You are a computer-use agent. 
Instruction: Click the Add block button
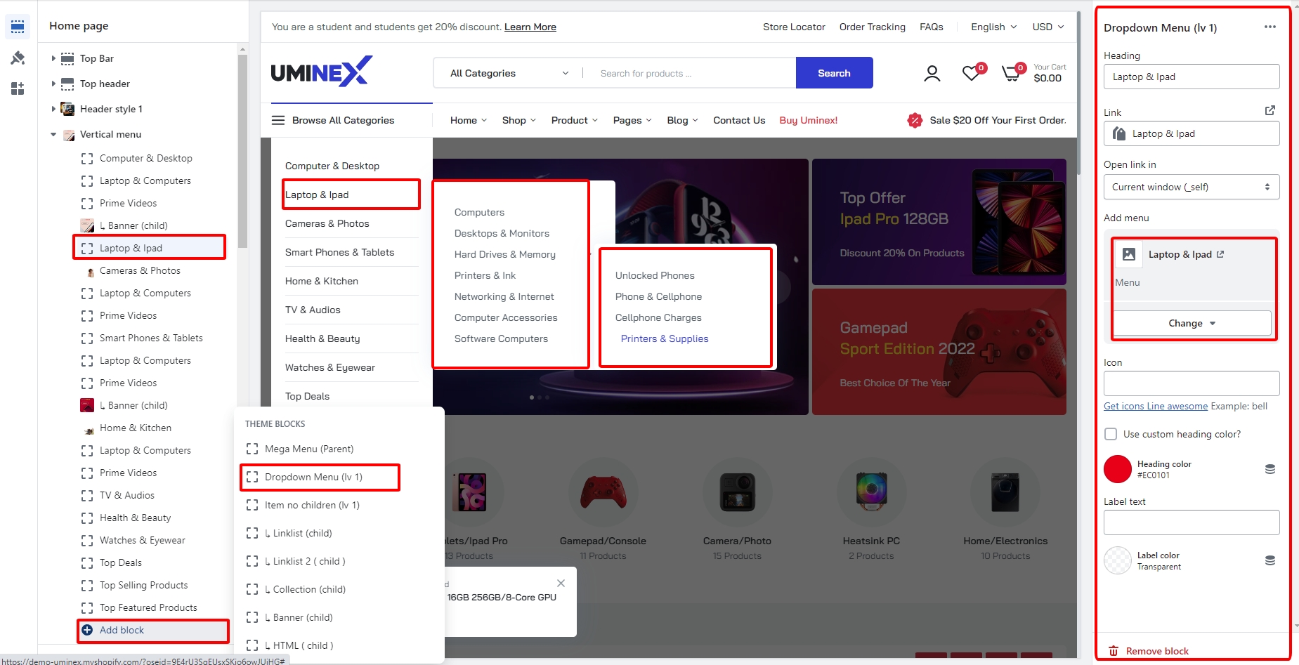tap(122, 630)
